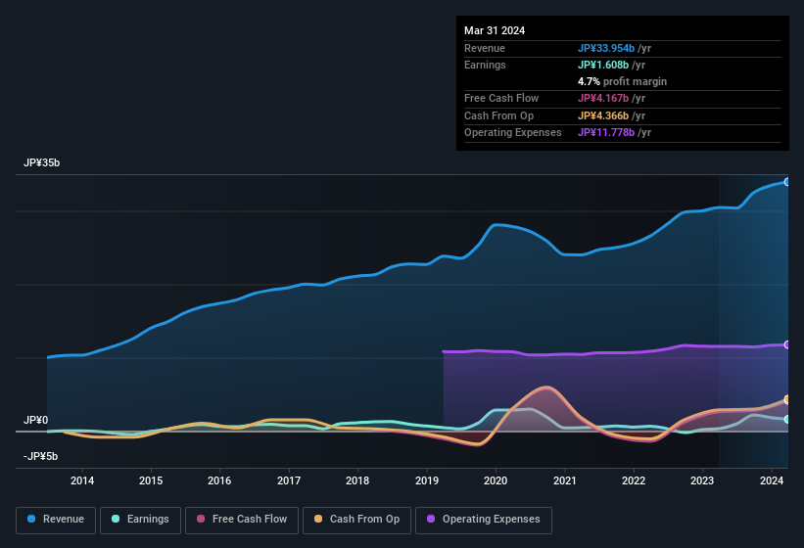
Task: Toggle the Earnings legend button
Action: click(x=140, y=520)
